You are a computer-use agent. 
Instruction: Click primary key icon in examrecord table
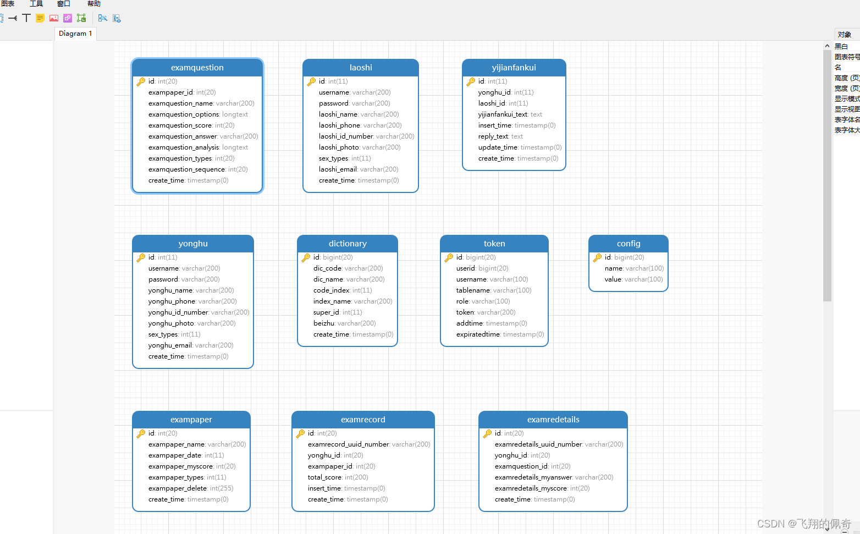pos(300,433)
